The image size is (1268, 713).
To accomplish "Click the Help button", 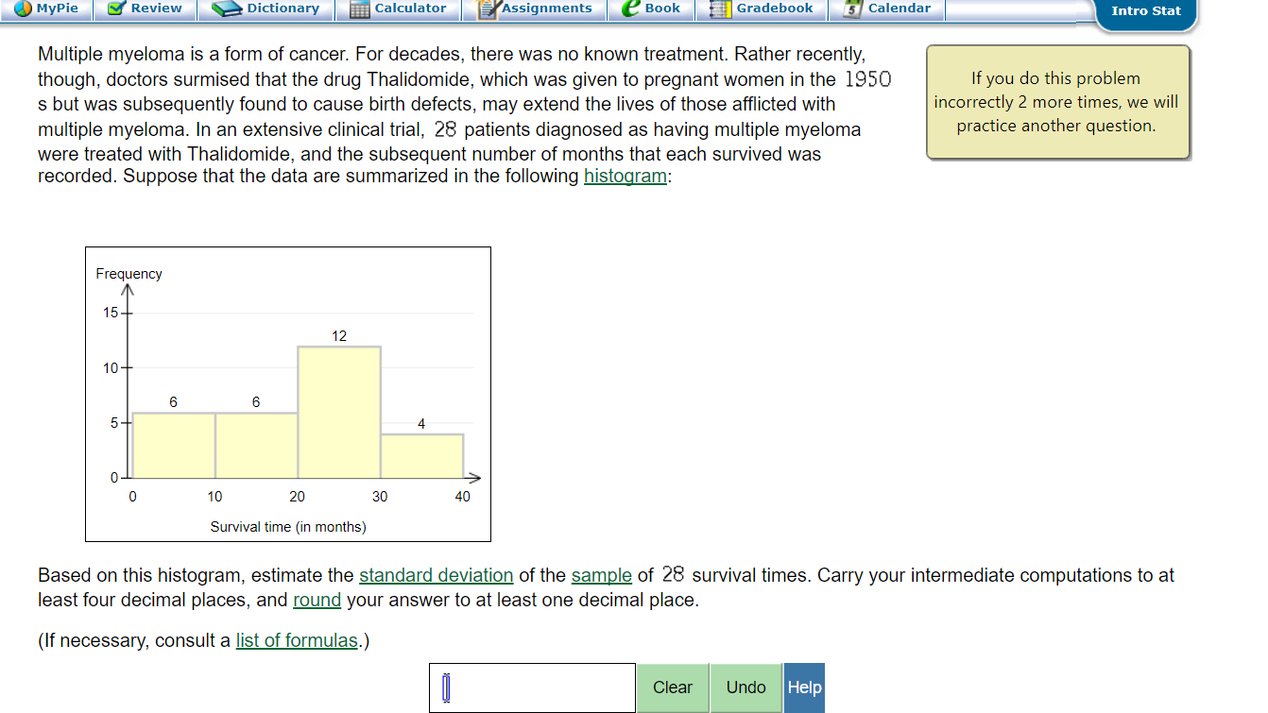I will click(x=804, y=688).
